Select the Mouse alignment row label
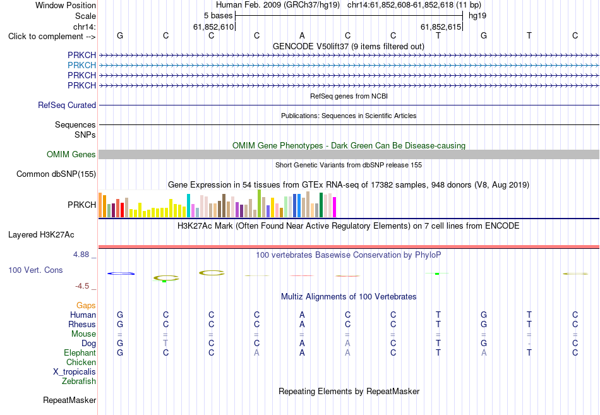 [x=83, y=334]
